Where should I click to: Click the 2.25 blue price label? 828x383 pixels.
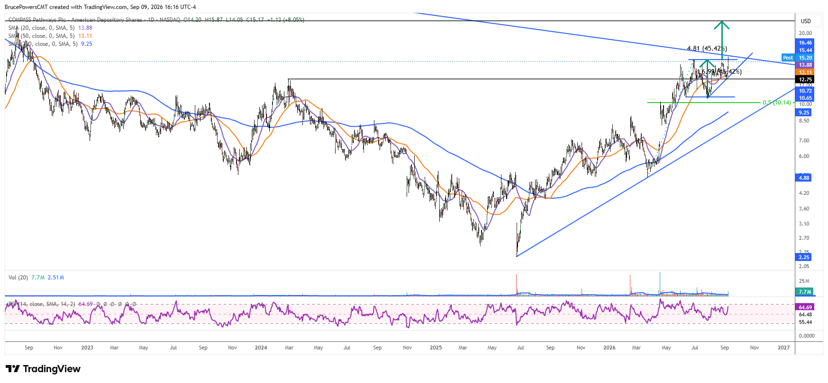pos(804,257)
